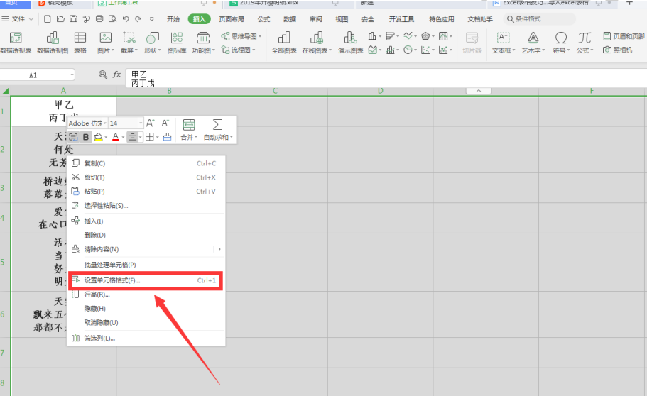This screenshot has width=647, height=396.
Task: Click the fx insert function button
Action: point(116,75)
